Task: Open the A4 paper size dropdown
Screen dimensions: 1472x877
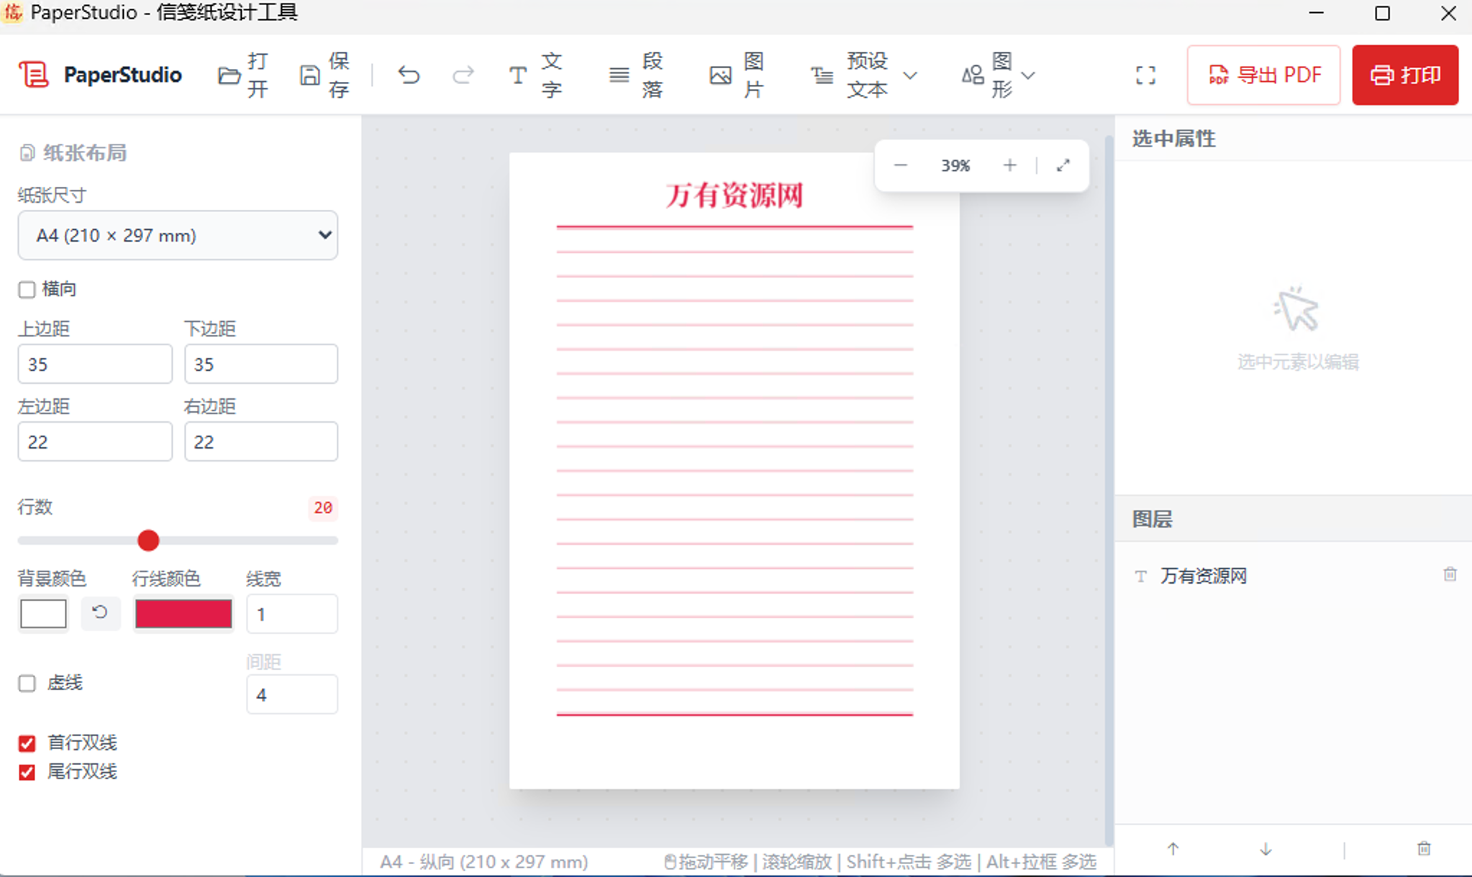Action: coord(178,235)
